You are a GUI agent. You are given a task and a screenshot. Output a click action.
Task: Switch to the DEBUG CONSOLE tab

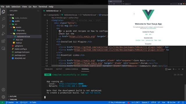click(72, 69)
